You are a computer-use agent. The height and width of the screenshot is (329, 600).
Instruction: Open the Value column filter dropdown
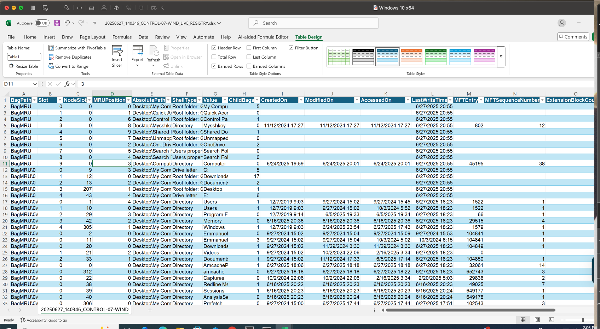pos(225,100)
